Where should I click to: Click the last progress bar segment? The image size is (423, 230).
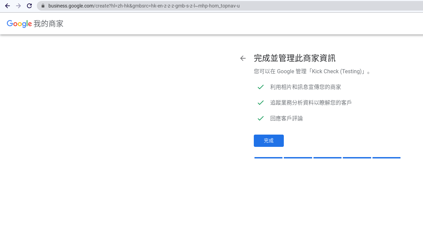[x=386, y=158]
